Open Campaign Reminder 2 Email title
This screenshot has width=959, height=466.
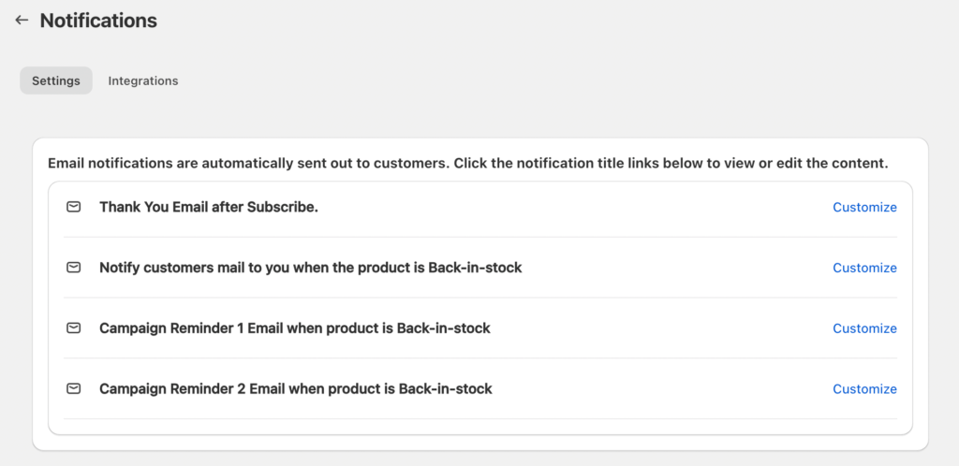[x=295, y=388]
